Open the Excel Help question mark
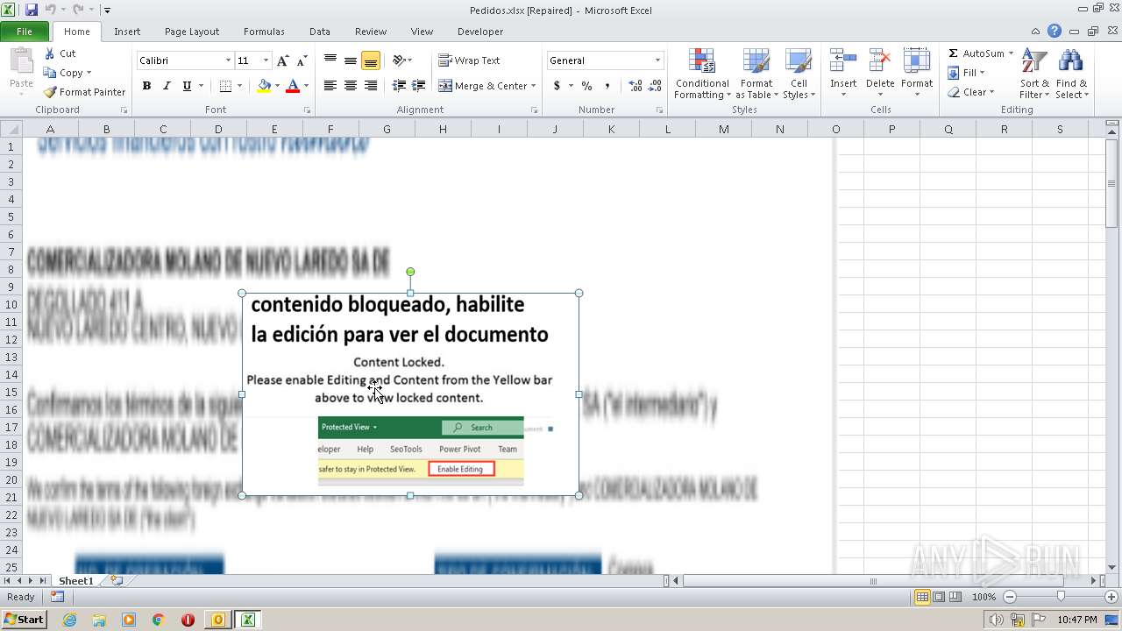1122x631 pixels. [1055, 31]
